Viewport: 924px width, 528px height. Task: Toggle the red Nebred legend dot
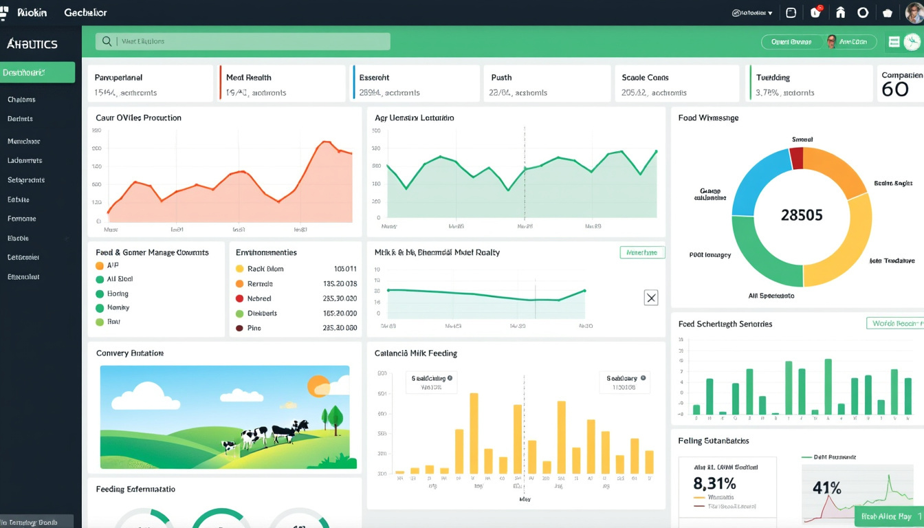(240, 298)
